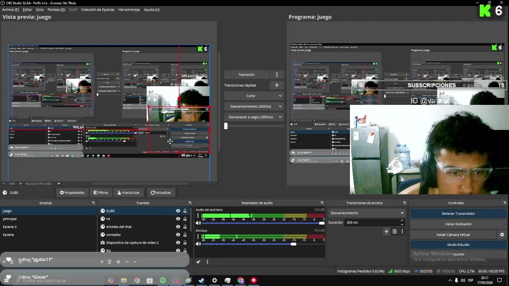Expand the Corte quick transition dropdown

point(280,96)
